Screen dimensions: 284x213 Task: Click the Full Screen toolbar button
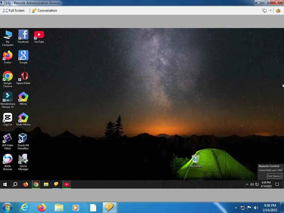point(14,11)
